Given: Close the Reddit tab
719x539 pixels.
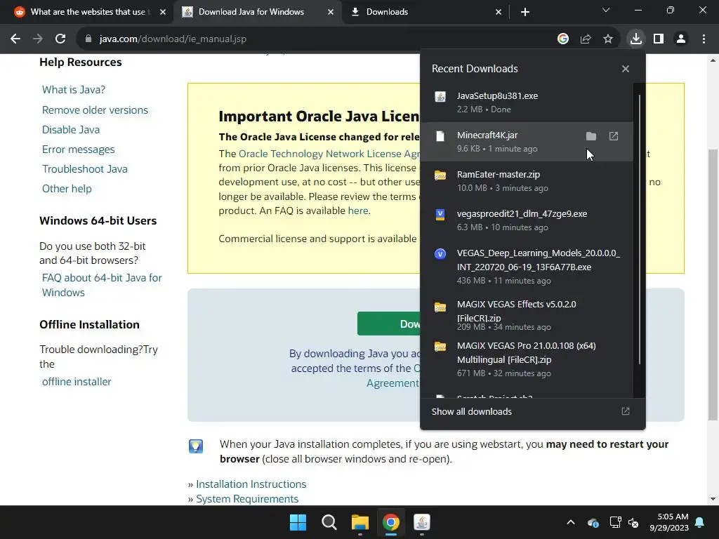Looking at the screenshot, I should (163, 12).
